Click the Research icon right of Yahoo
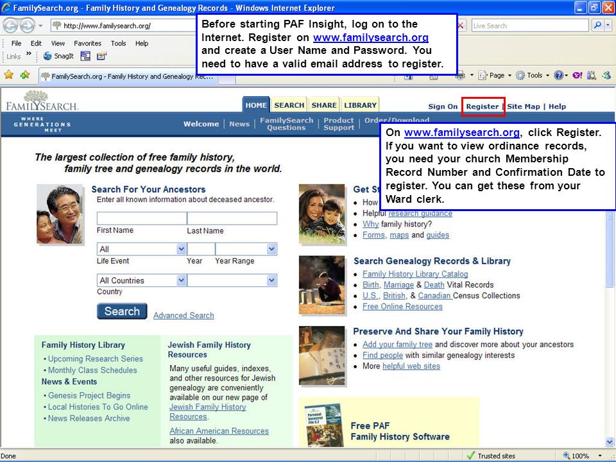Image resolution: width=616 pixels, height=462 pixels. pyautogui.click(x=592, y=75)
